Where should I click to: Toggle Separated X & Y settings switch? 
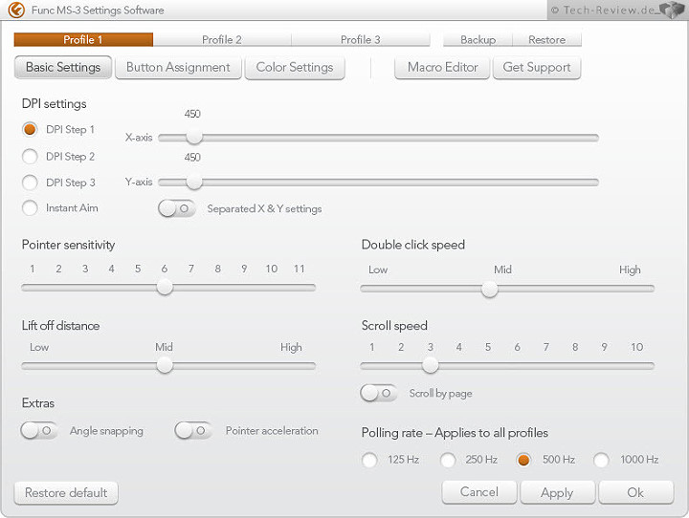[177, 208]
